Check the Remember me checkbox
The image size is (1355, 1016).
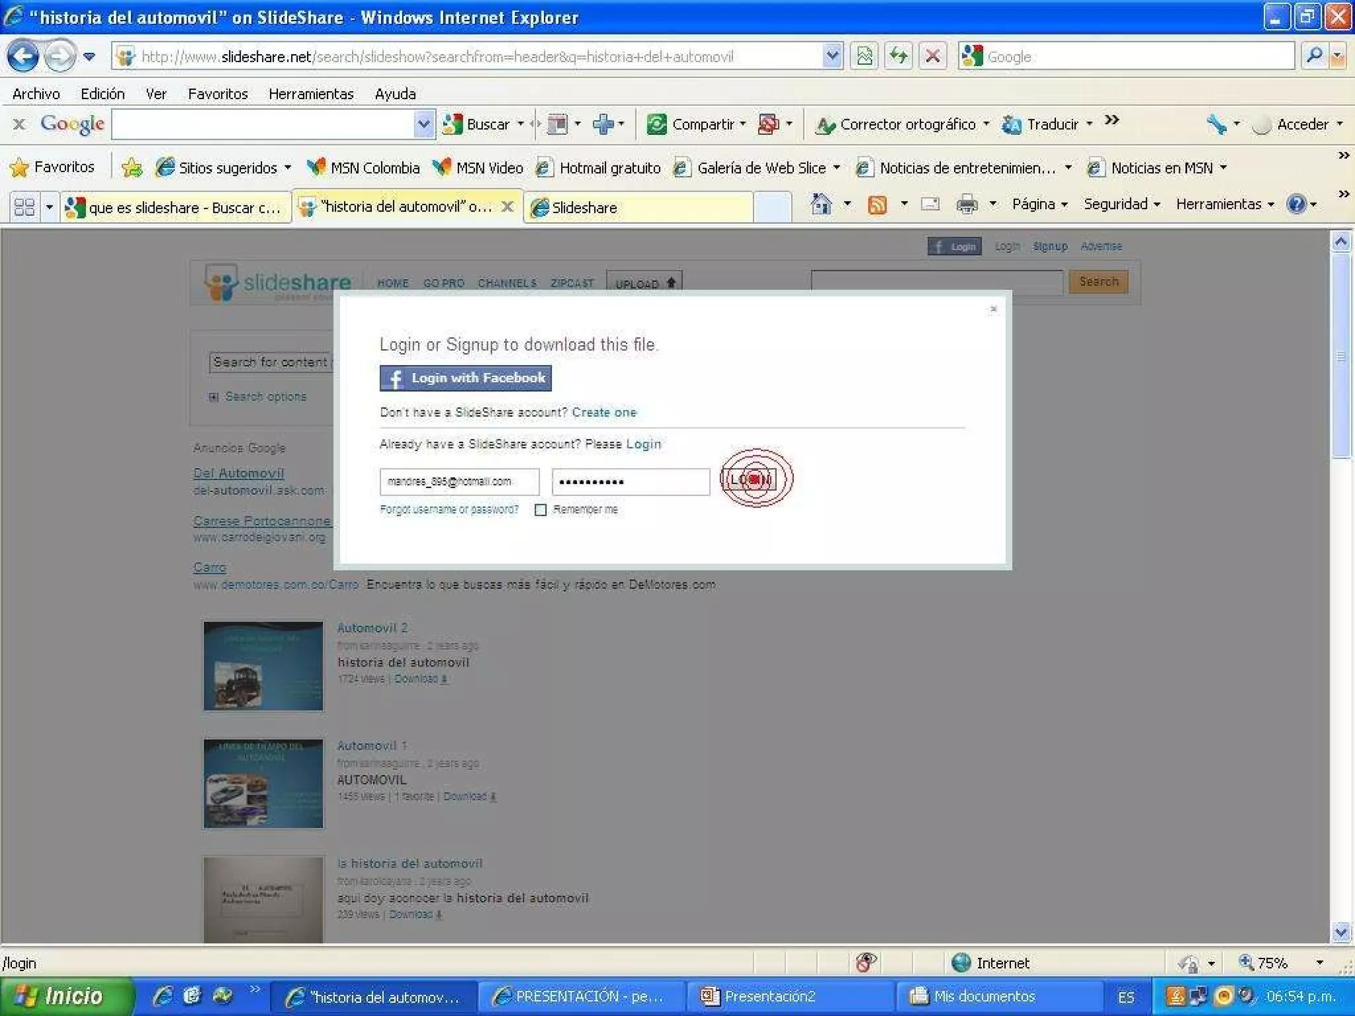click(x=541, y=510)
